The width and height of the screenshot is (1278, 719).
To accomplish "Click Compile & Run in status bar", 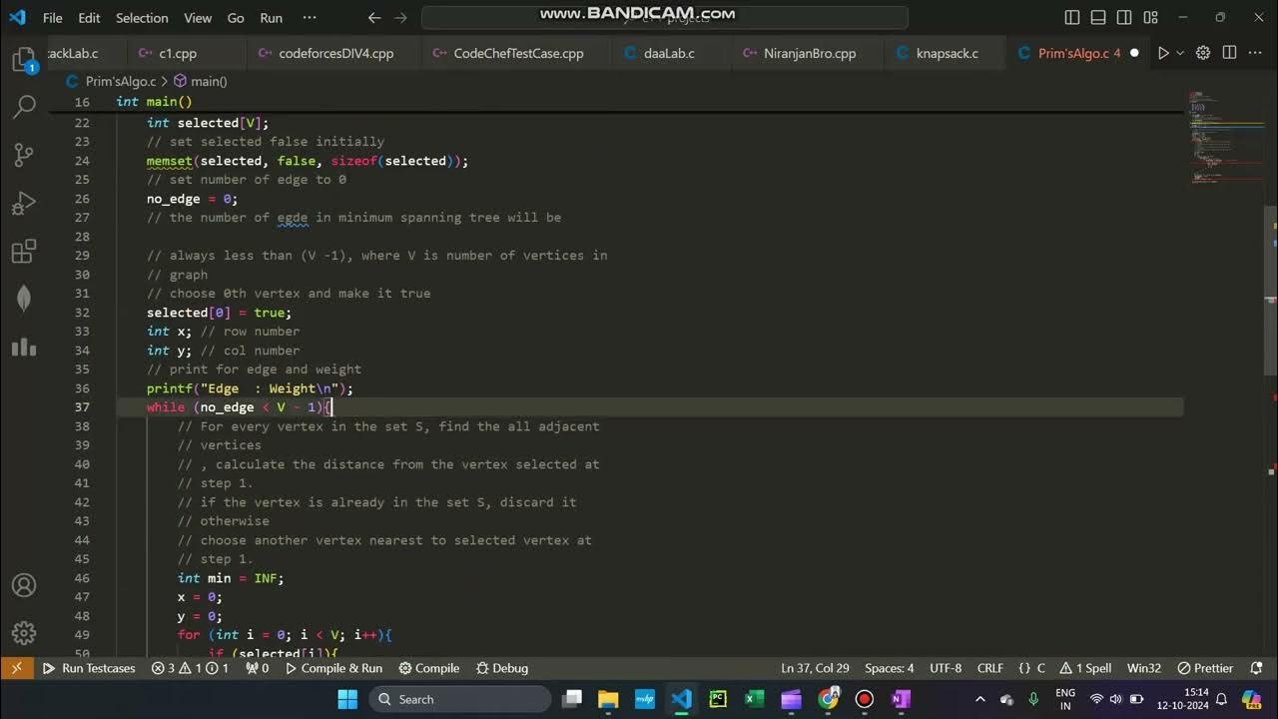I will click(x=333, y=668).
